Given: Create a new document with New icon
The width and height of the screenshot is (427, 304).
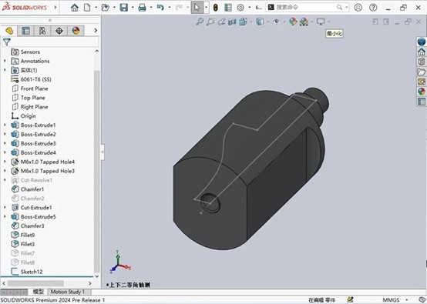Looking at the screenshot, I should [x=87, y=8].
